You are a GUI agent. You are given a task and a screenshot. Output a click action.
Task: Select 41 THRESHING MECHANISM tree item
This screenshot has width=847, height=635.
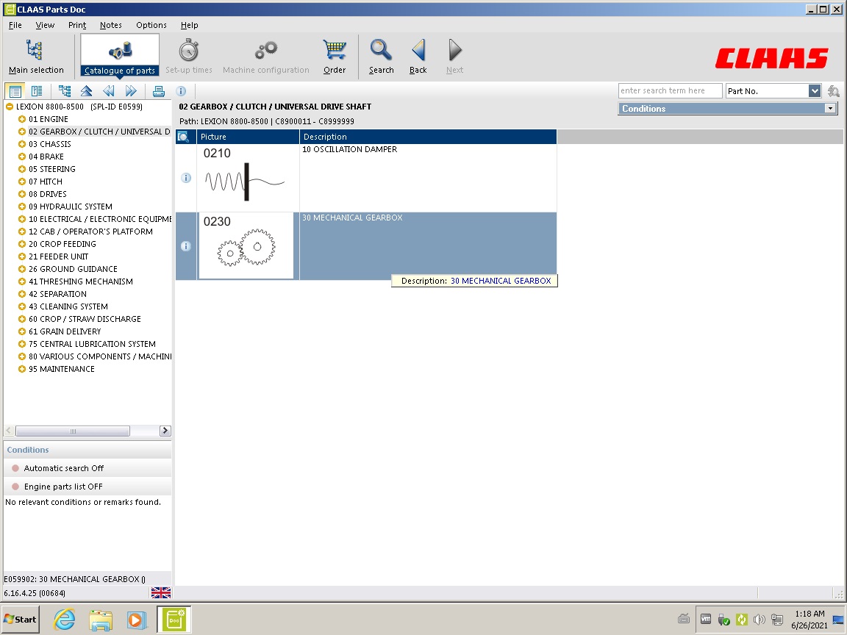pos(80,281)
